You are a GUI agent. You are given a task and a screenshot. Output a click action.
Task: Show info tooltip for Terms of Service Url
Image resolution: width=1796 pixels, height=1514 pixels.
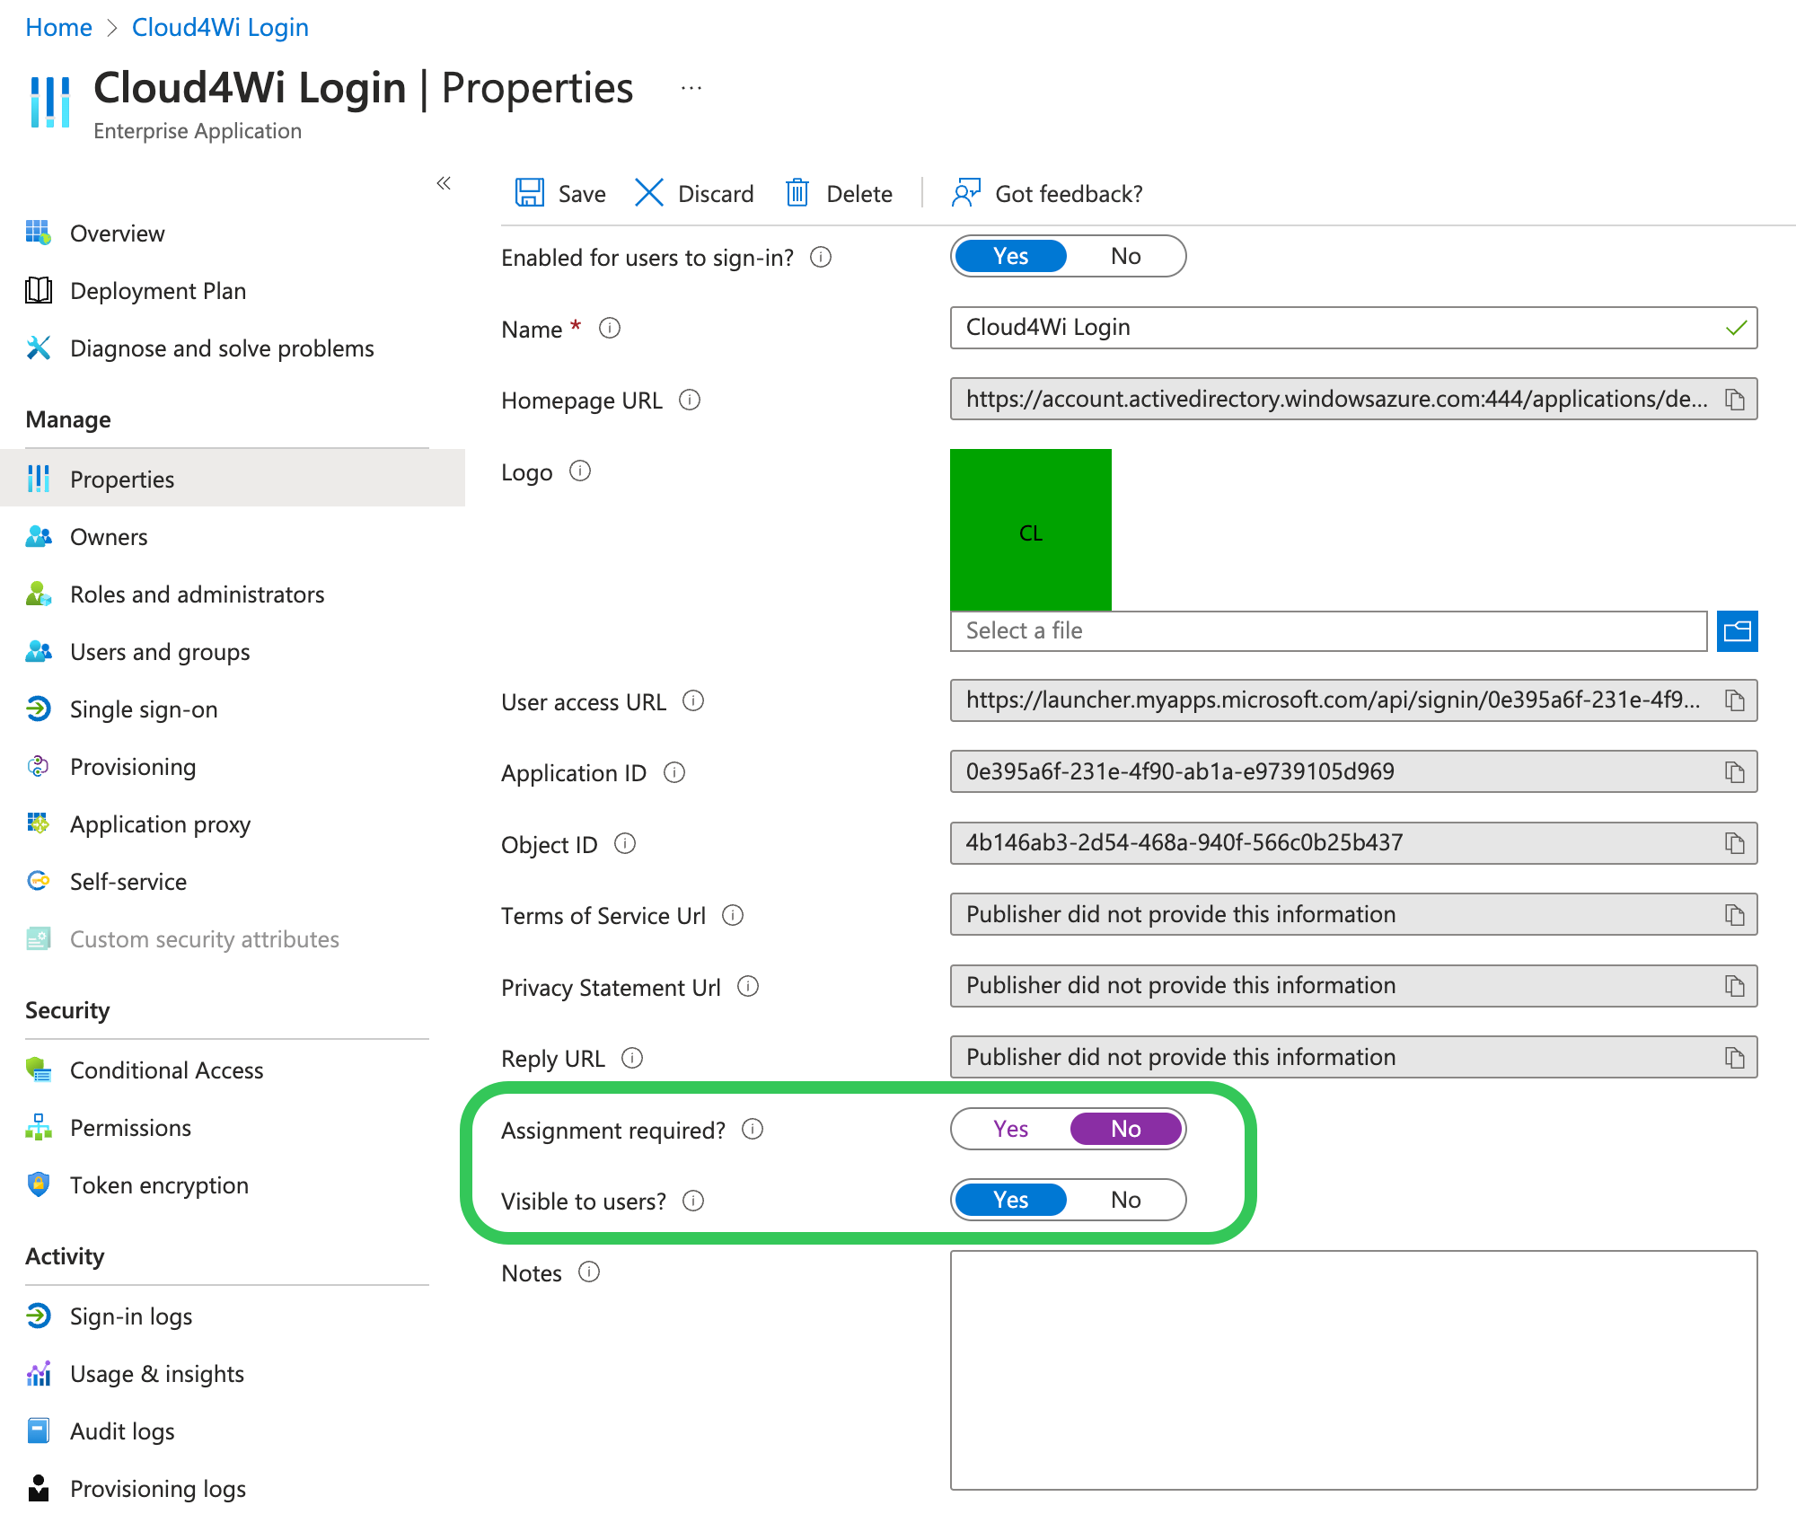(733, 915)
